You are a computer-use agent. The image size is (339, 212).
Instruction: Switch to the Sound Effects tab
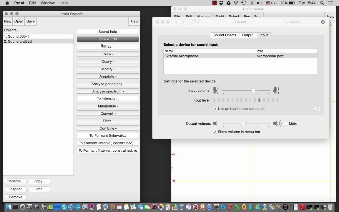tap(225, 35)
